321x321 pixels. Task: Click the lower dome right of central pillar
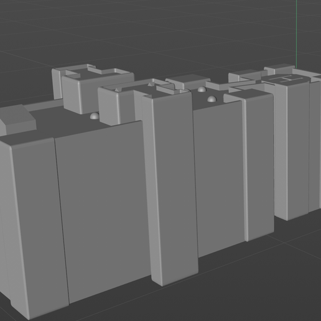pyautogui.click(x=212, y=99)
